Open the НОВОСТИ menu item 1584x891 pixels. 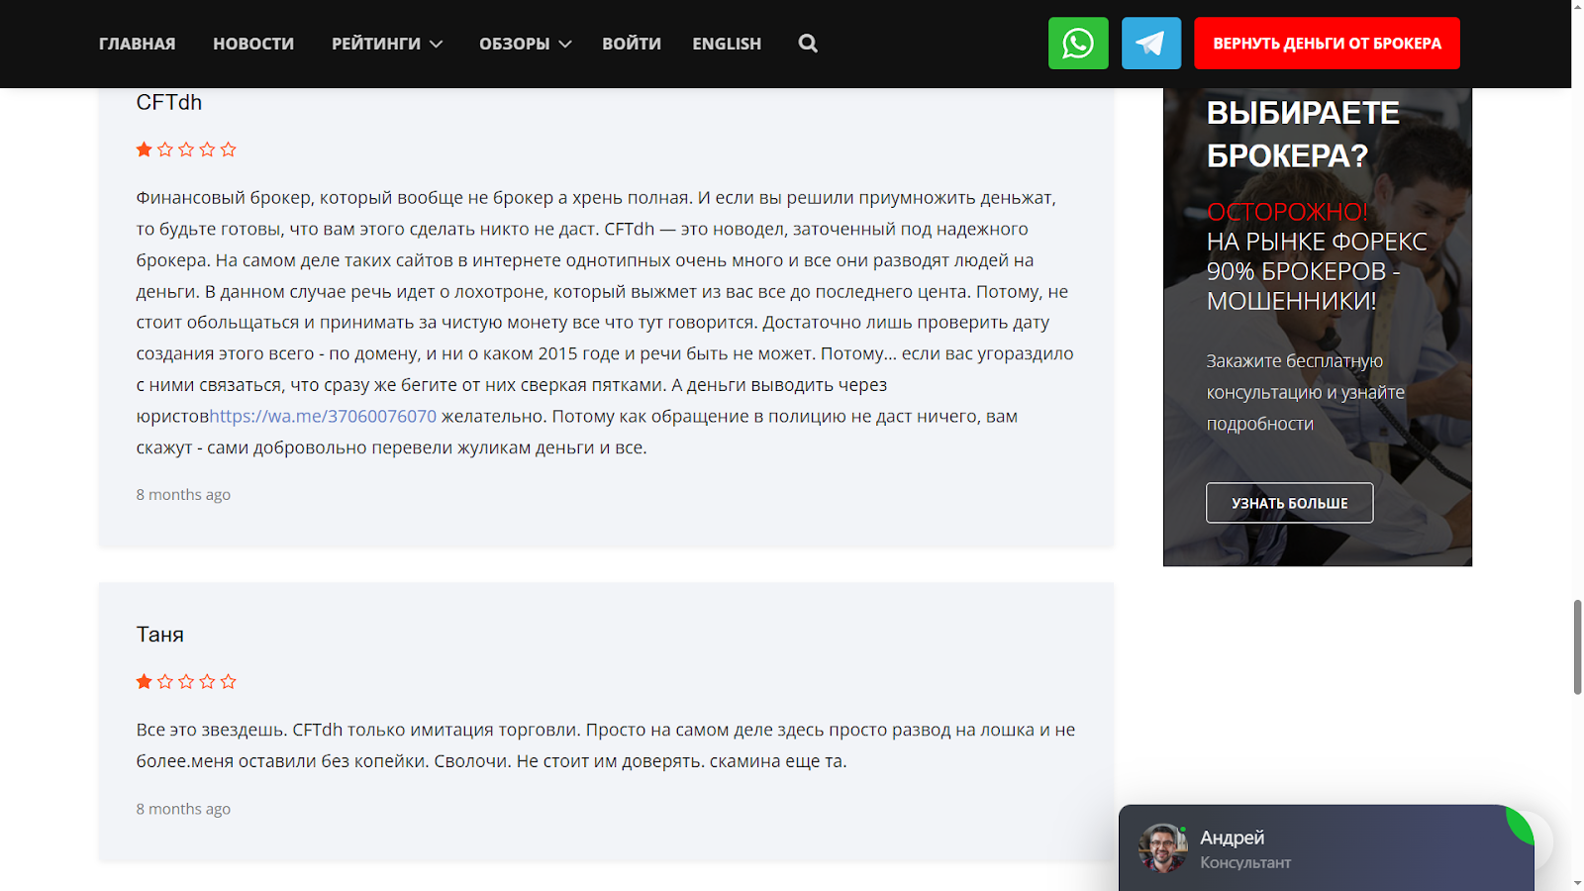pos(253,44)
